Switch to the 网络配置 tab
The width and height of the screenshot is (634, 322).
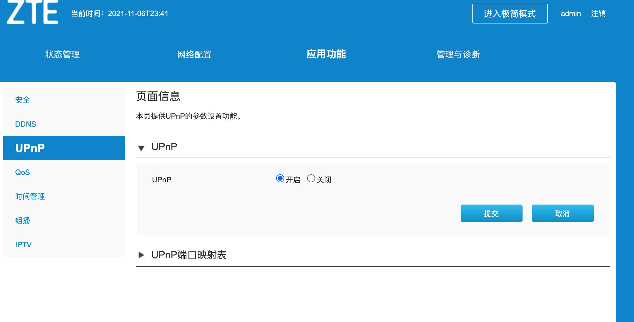pyautogui.click(x=194, y=55)
